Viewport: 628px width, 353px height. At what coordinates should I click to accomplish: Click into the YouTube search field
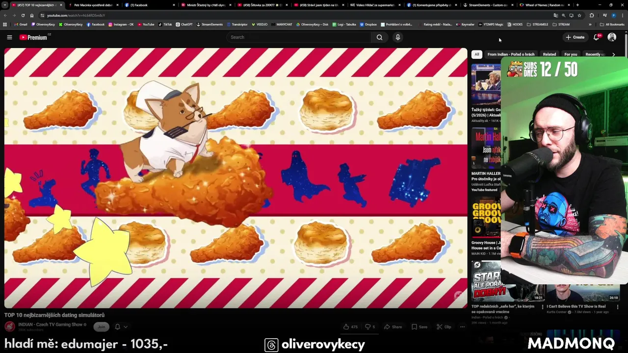299,37
